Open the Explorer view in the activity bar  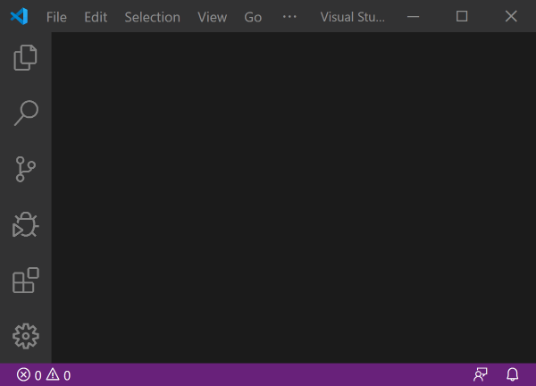[25, 57]
